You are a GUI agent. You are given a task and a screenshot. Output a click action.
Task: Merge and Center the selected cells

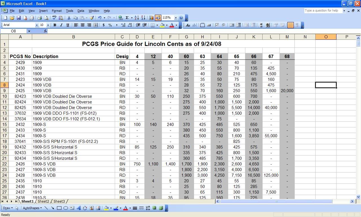click(96, 25)
